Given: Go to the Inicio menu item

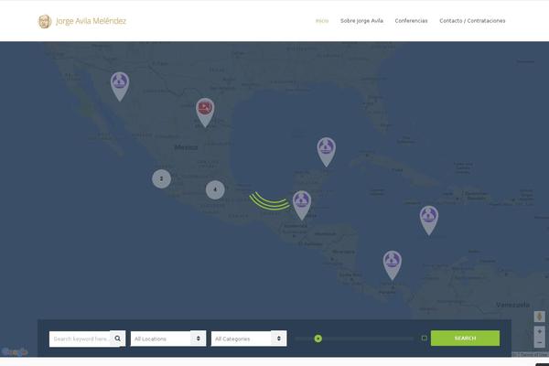Looking at the screenshot, I should click(322, 21).
